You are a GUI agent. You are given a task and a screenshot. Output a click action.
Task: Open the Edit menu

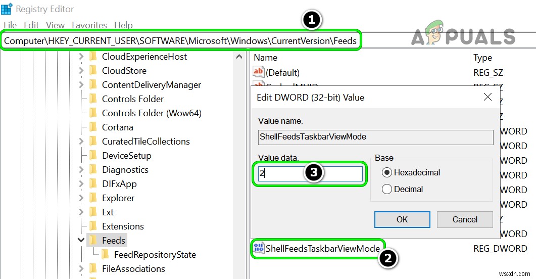pos(31,25)
